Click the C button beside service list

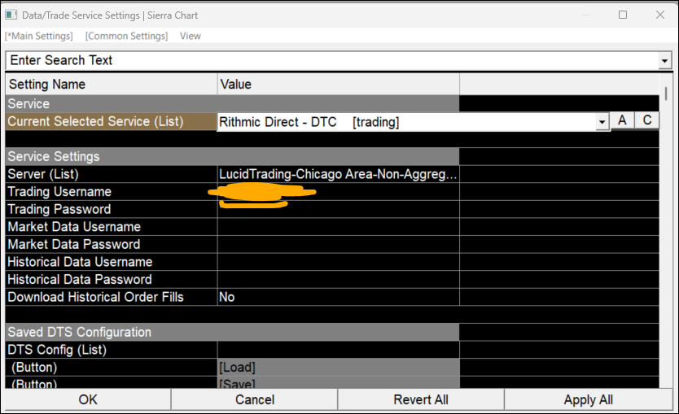pos(647,120)
